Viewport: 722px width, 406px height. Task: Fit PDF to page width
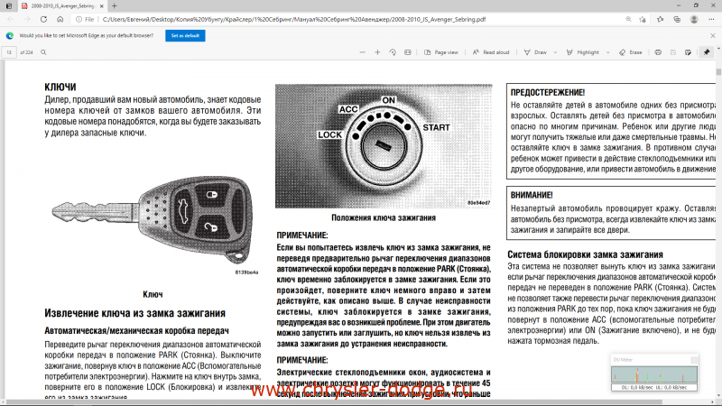click(x=408, y=52)
